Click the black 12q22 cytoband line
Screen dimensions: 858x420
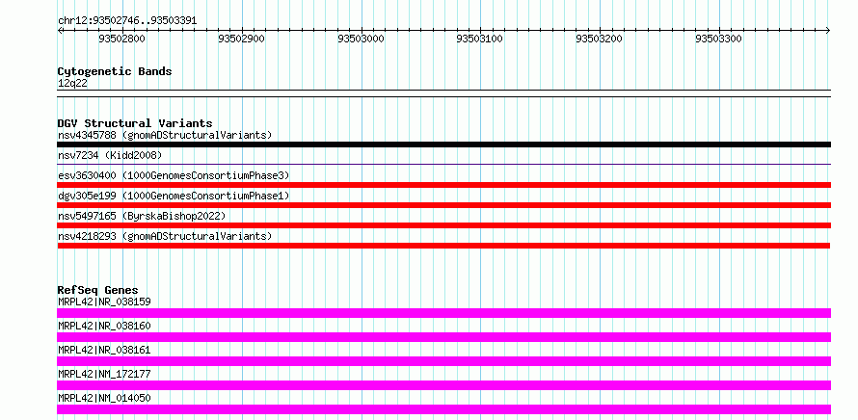(443, 93)
